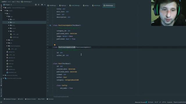This screenshot has height=104, width=186.
Task: Select the LICENSE file in tree
Action: click(x=10, y=61)
